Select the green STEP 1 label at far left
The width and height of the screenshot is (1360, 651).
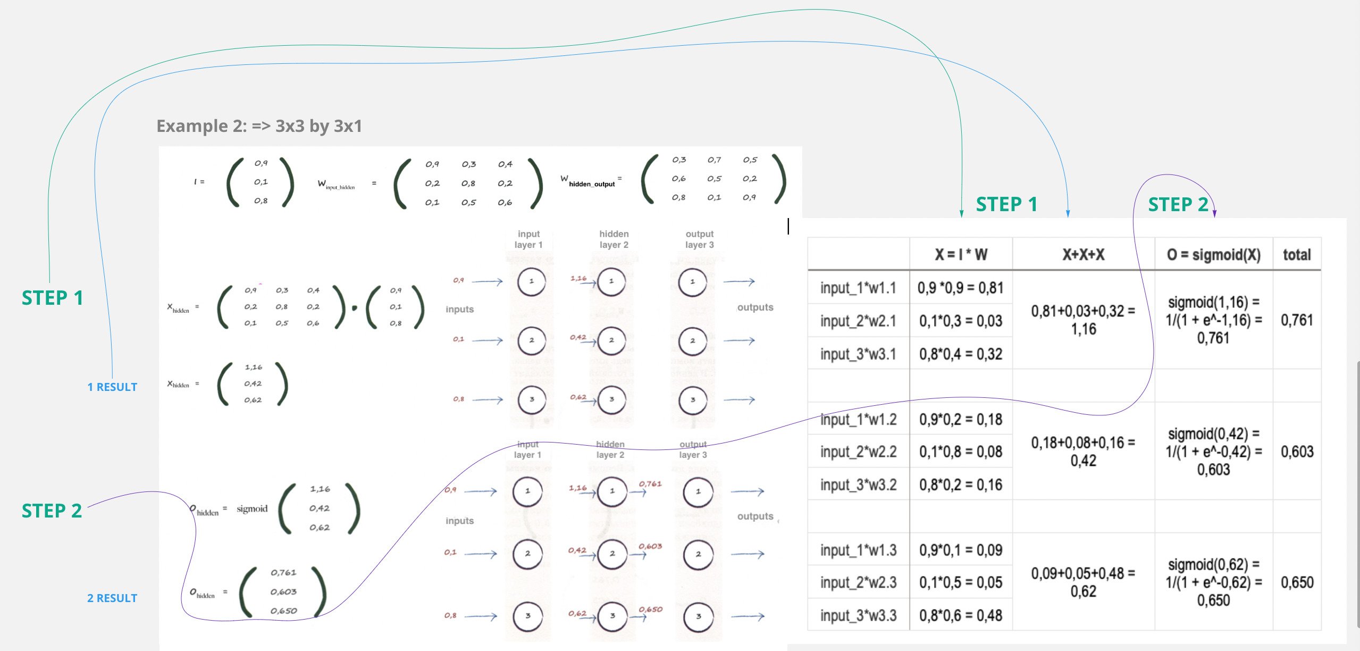52,298
